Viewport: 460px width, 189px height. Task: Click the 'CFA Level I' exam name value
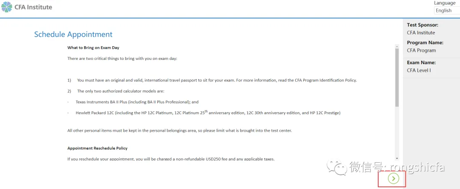(x=419, y=71)
